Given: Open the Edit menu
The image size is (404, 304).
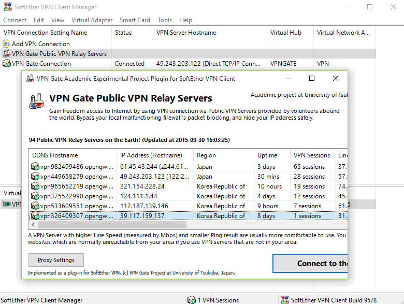Looking at the screenshot, I should [39, 20].
